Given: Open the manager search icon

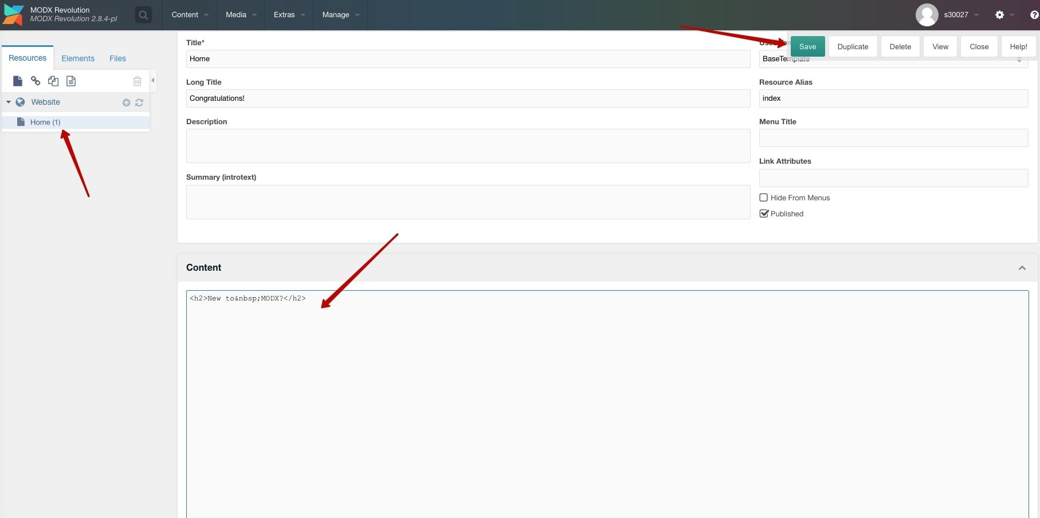Looking at the screenshot, I should [143, 15].
